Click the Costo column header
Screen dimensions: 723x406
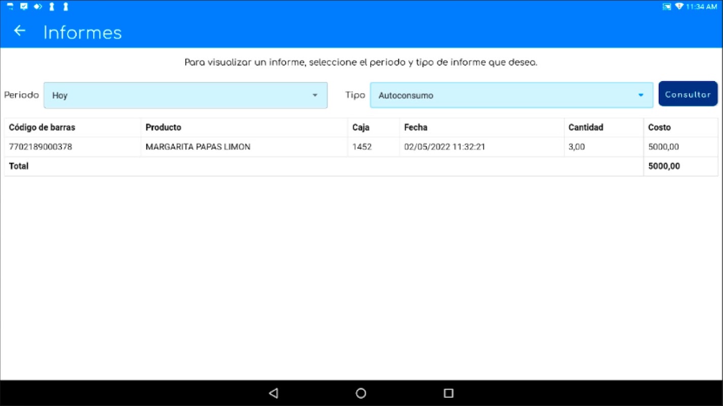click(659, 127)
